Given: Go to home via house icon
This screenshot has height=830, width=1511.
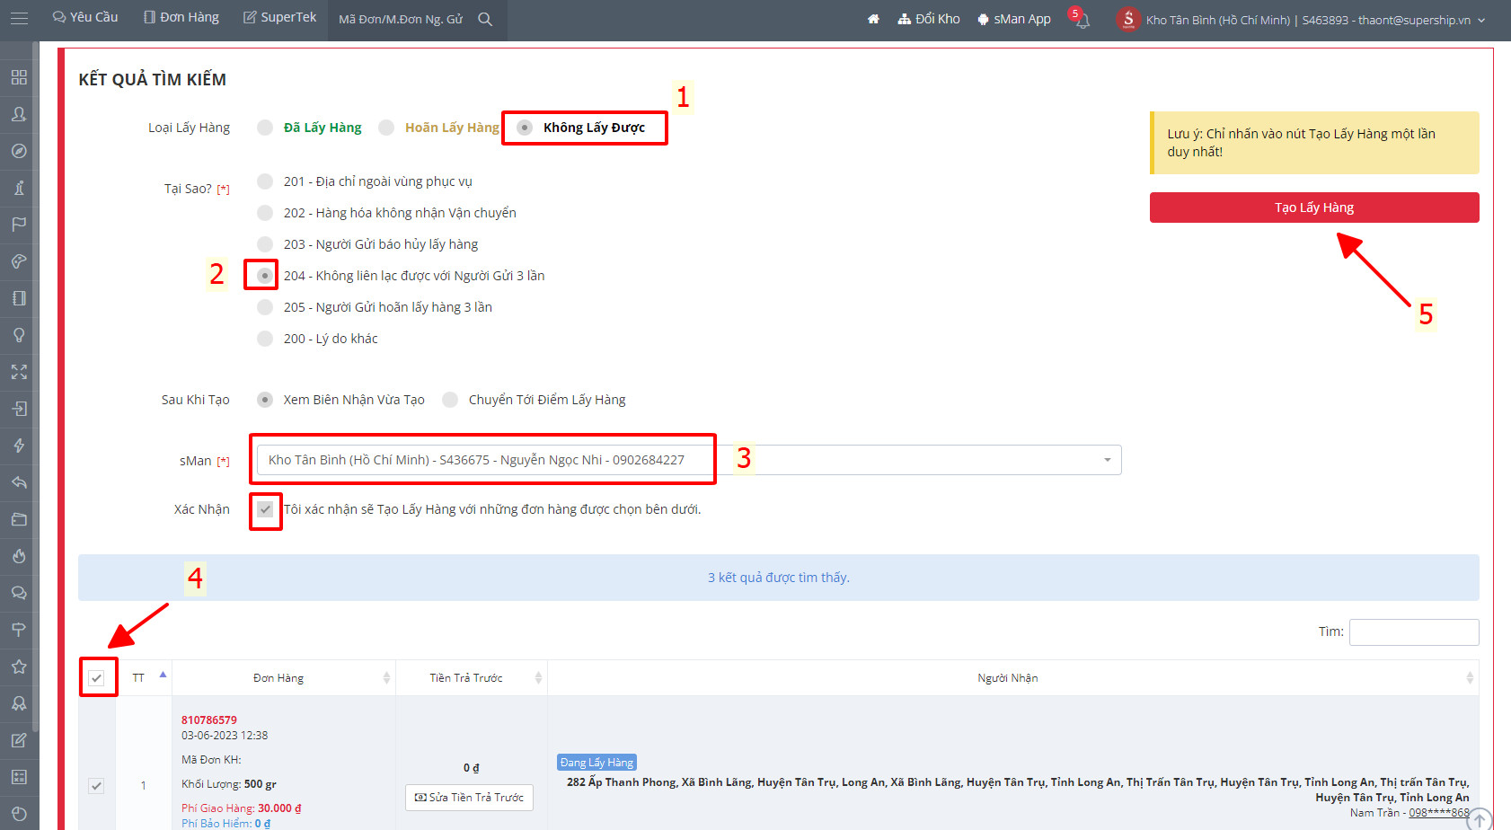Looking at the screenshot, I should click(873, 19).
